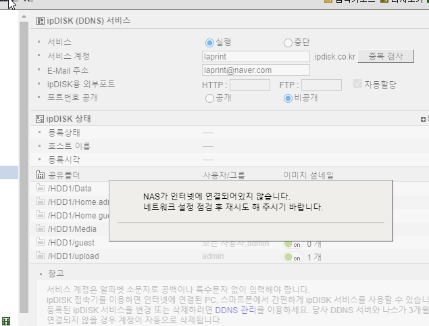Click the 1 개 thumbnail count for upload

(x=314, y=257)
